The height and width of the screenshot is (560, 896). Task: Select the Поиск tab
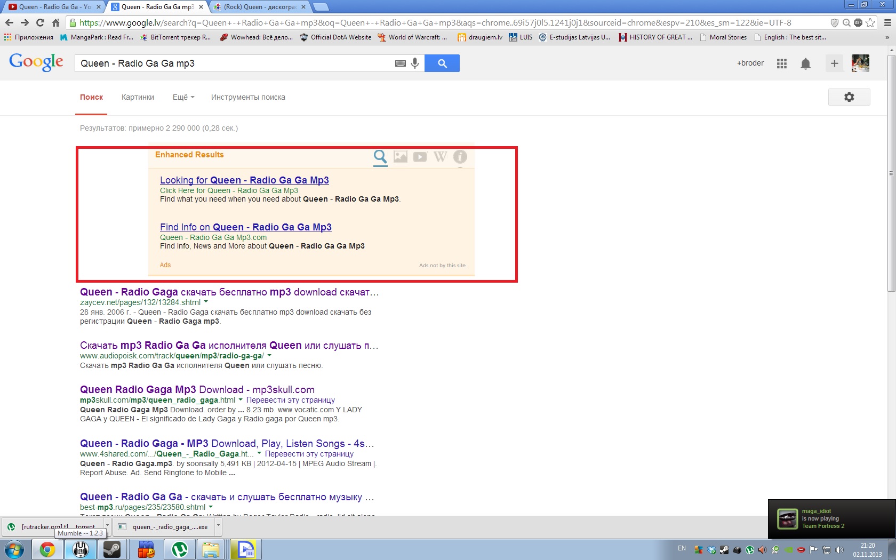point(91,97)
